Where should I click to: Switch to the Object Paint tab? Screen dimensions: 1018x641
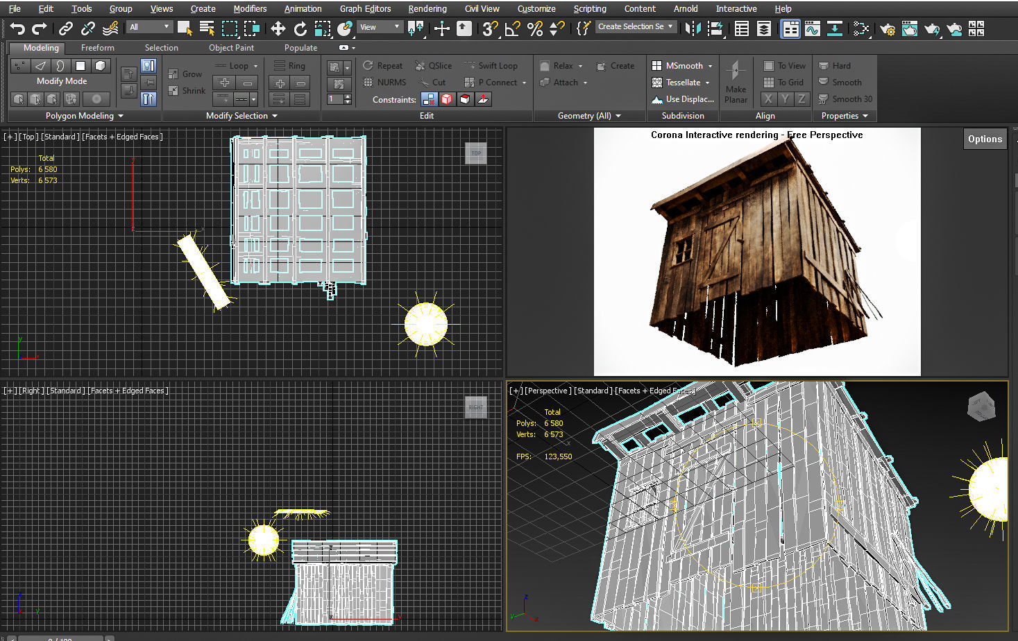(231, 48)
